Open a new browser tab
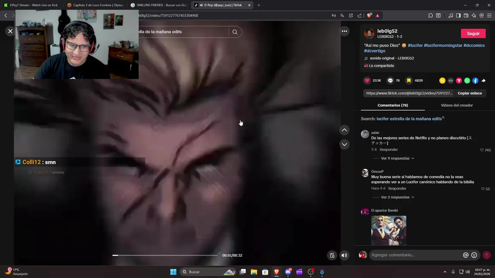The image size is (495, 278). pyautogui.click(x=259, y=5)
